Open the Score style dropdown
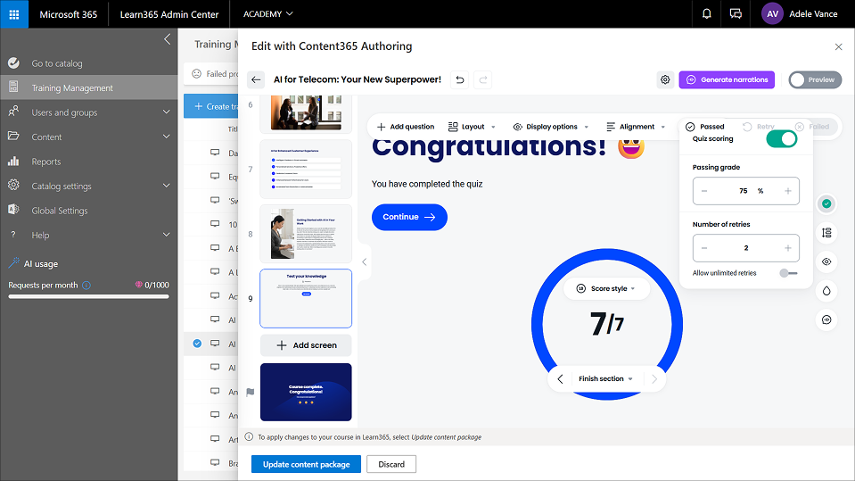Viewport: 855px width, 481px height. click(x=606, y=288)
